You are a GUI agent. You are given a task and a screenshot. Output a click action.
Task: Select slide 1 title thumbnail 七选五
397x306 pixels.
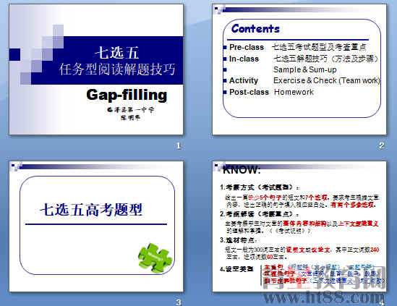96,69
